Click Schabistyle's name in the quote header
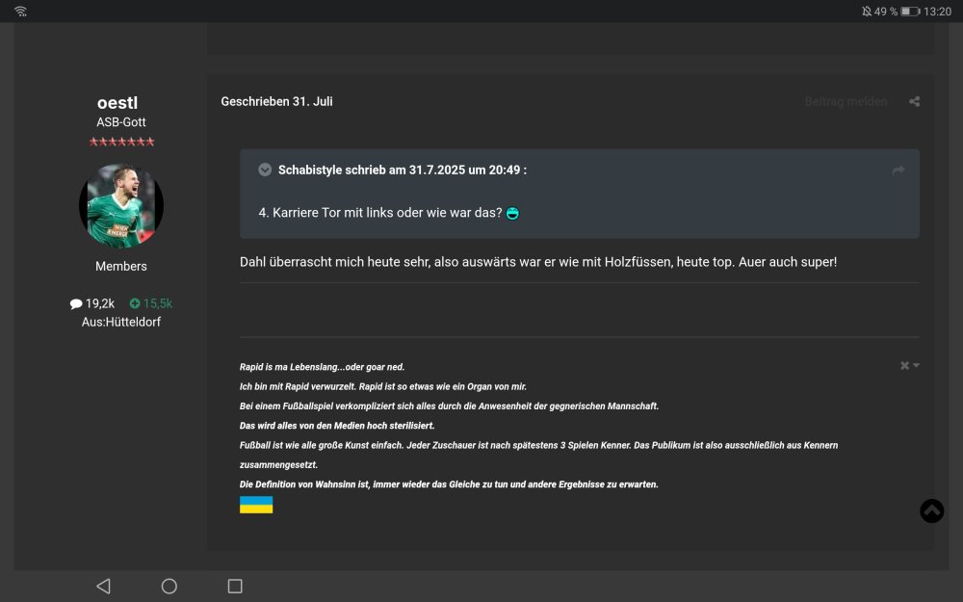Image resolution: width=963 pixels, height=602 pixels. point(312,170)
